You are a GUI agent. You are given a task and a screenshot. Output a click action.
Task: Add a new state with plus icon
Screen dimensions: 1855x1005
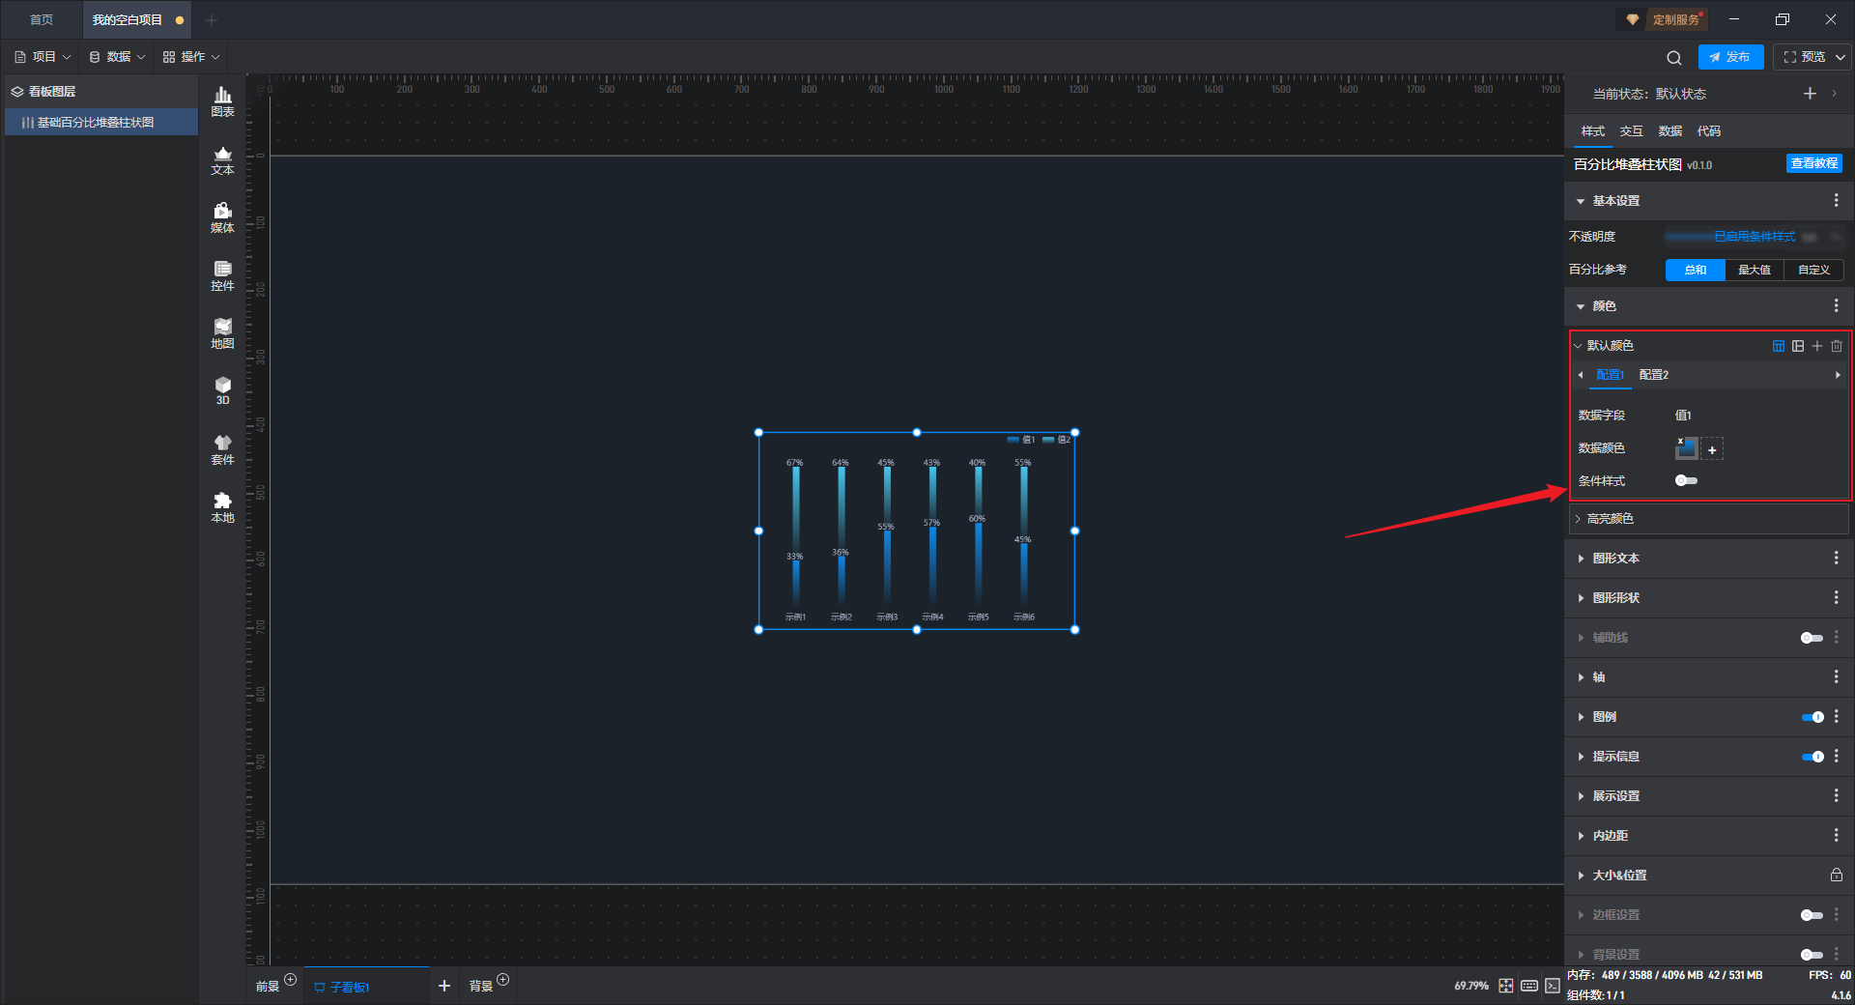click(x=1810, y=94)
